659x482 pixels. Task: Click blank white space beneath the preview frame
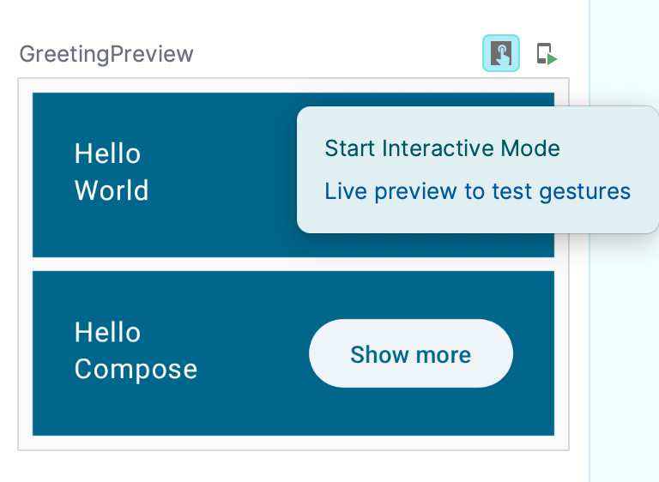pyautogui.click(x=293, y=467)
